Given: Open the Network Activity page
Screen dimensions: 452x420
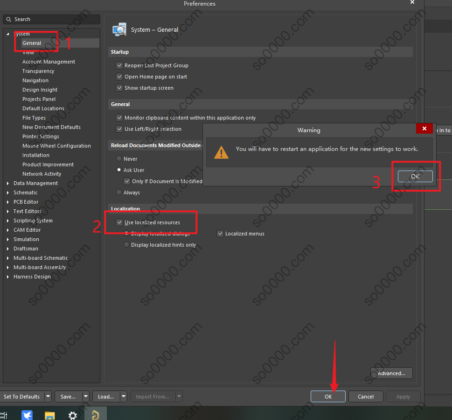Looking at the screenshot, I should pyautogui.click(x=42, y=174).
